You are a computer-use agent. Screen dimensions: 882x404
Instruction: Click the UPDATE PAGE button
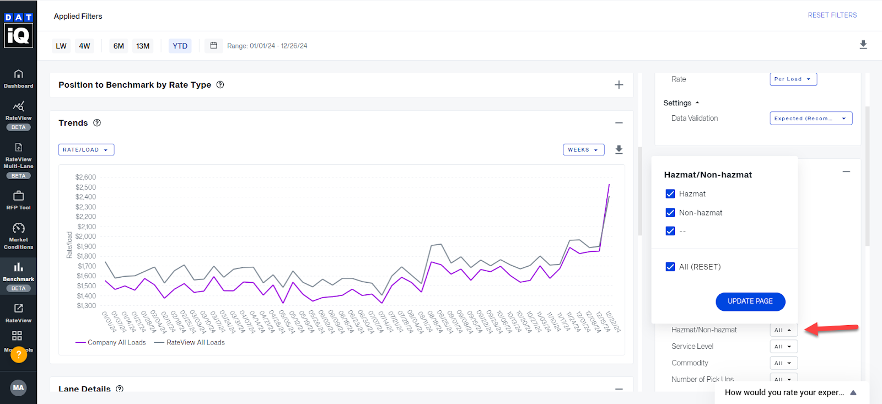tap(750, 301)
